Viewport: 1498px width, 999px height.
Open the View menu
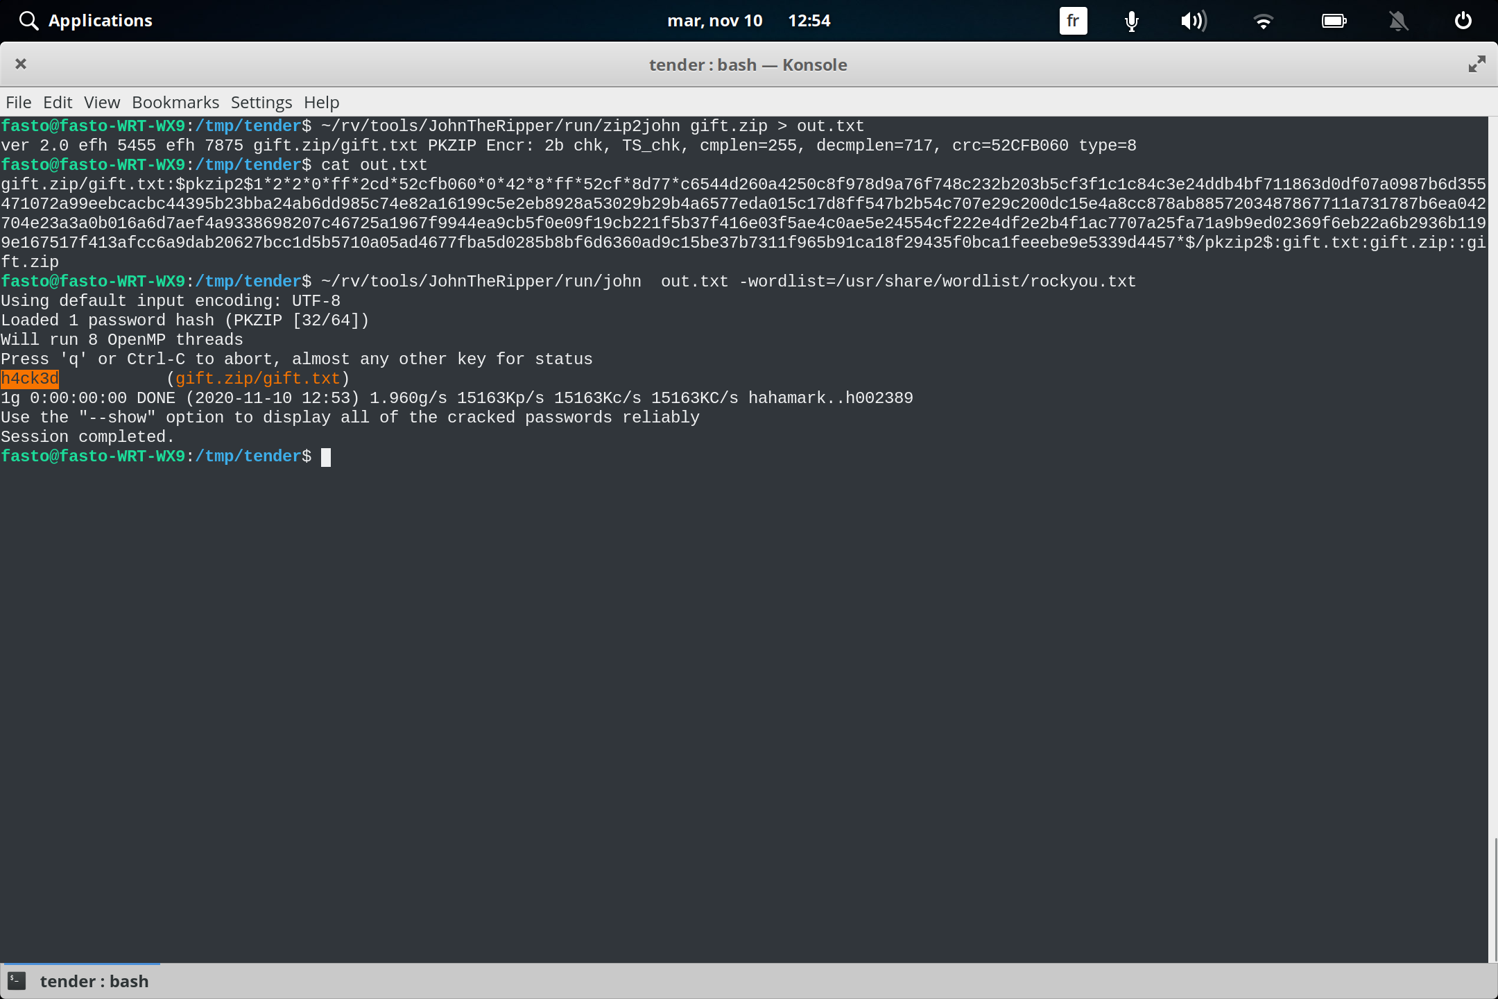pyautogui.click(x=101, y=102)
